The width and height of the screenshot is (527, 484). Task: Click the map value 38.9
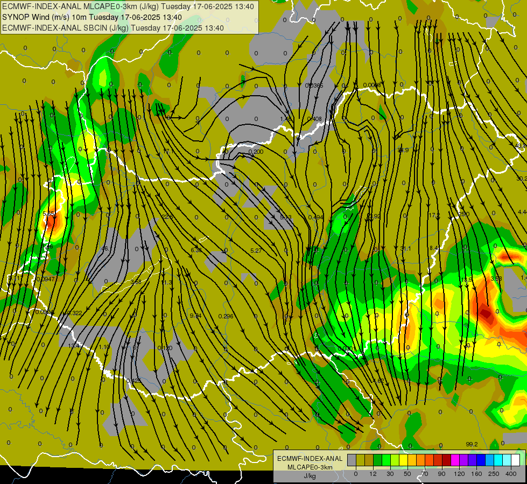pos(403,150)
